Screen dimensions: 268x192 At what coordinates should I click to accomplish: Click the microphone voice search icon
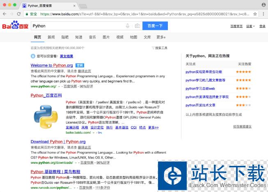127,26
